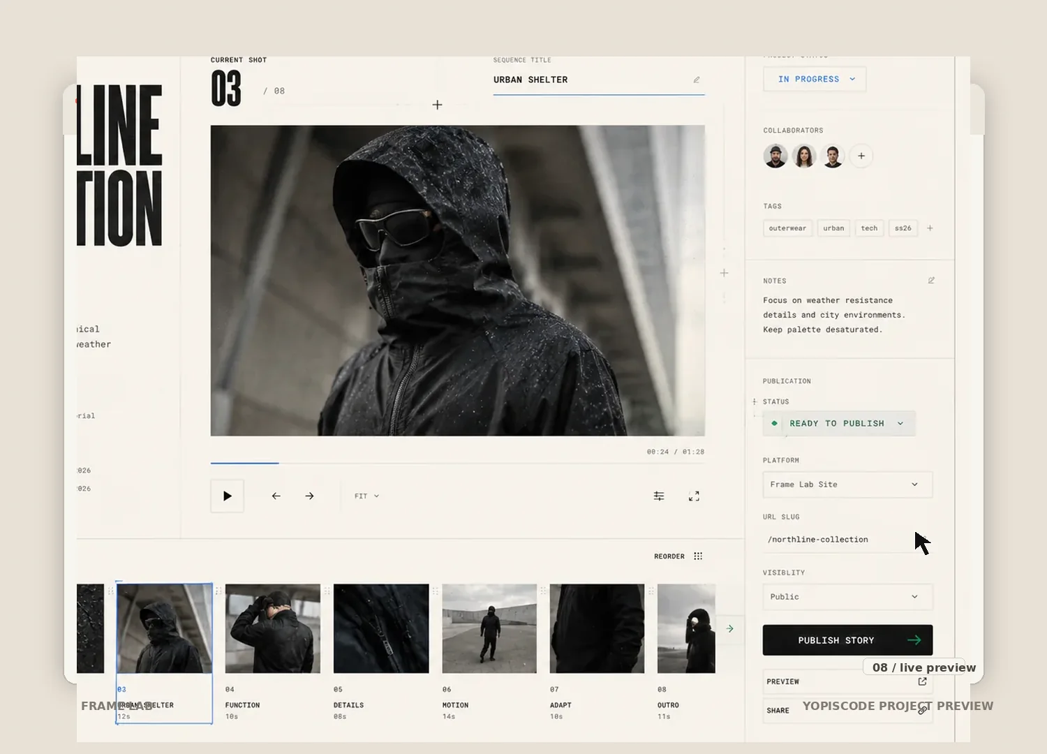Click the plus icon beside the video's right edge
Viewport: 1047px width, 754px height.
coord(725,273)
